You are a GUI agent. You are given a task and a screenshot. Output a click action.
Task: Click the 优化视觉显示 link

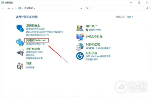(92, 59)
